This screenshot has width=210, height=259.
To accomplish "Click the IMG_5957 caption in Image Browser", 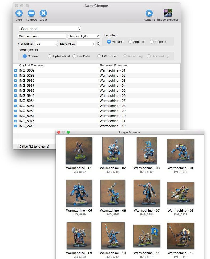I will [180, 214].
